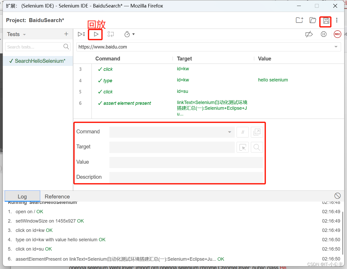Click the project name BaiduSearch*

pyautogui.click(x=46, y=20)
